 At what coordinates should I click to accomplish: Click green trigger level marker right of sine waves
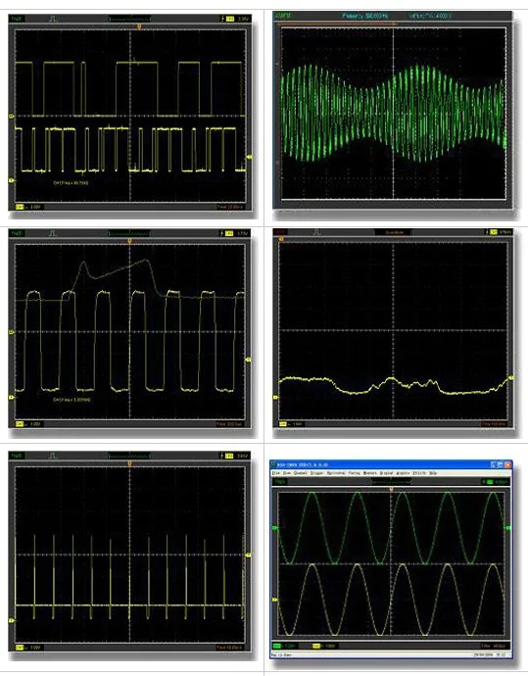tap(507, 527)
